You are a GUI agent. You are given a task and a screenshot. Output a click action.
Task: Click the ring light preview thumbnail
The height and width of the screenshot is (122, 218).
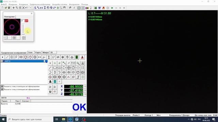(12, 27)
